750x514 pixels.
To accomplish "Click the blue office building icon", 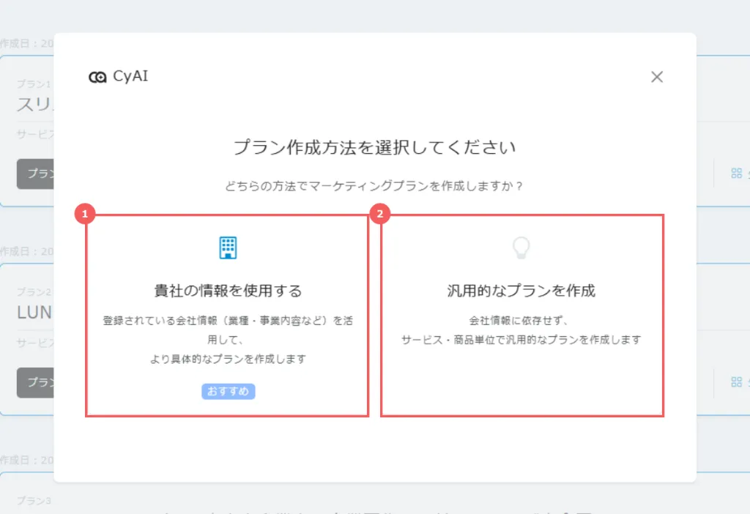I will (x=228, y=247).
